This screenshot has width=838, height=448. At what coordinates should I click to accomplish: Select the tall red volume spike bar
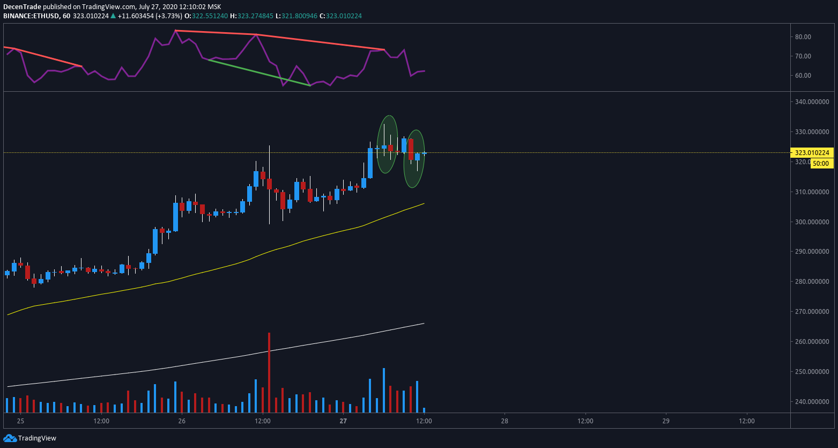(x=269, y=370)
